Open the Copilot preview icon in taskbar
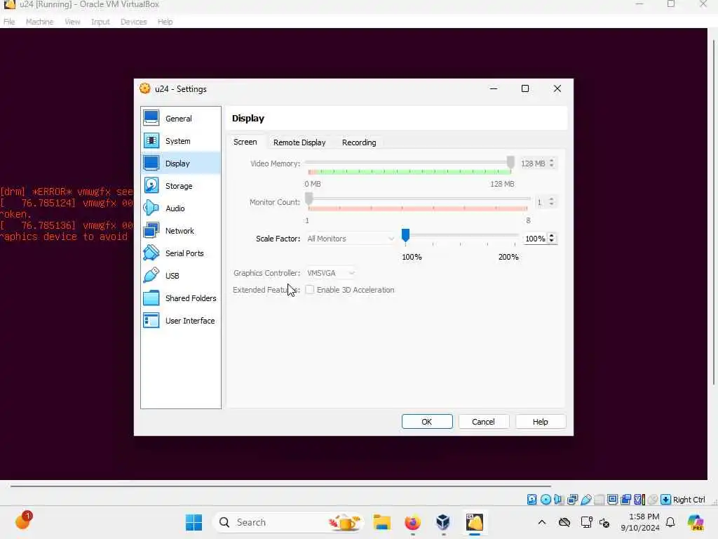 696,522
